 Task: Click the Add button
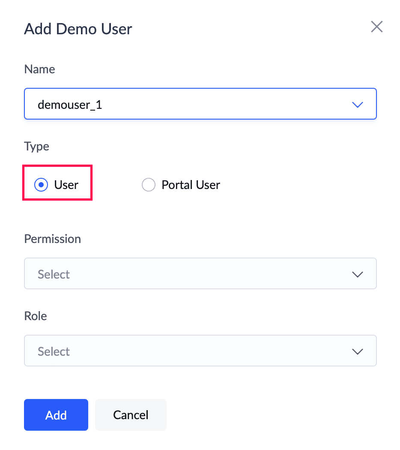pos(56,415)
